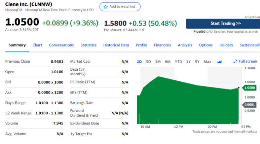Image resolution: width=260 pixels, height=144 pixels.
Task: Go to the Conversations tab
Action: coord(61,45)
